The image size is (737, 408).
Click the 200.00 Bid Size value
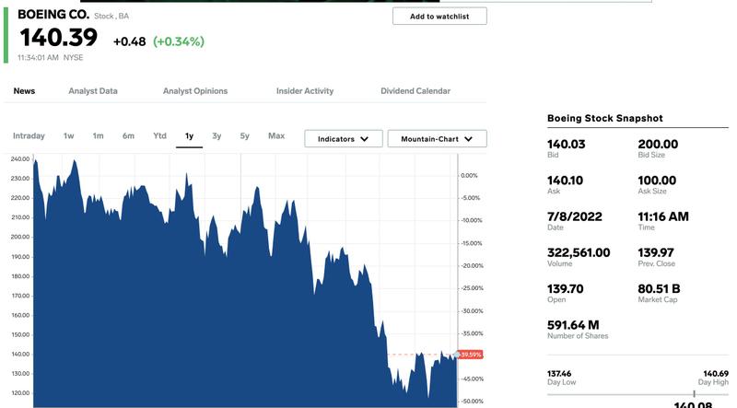658,145
